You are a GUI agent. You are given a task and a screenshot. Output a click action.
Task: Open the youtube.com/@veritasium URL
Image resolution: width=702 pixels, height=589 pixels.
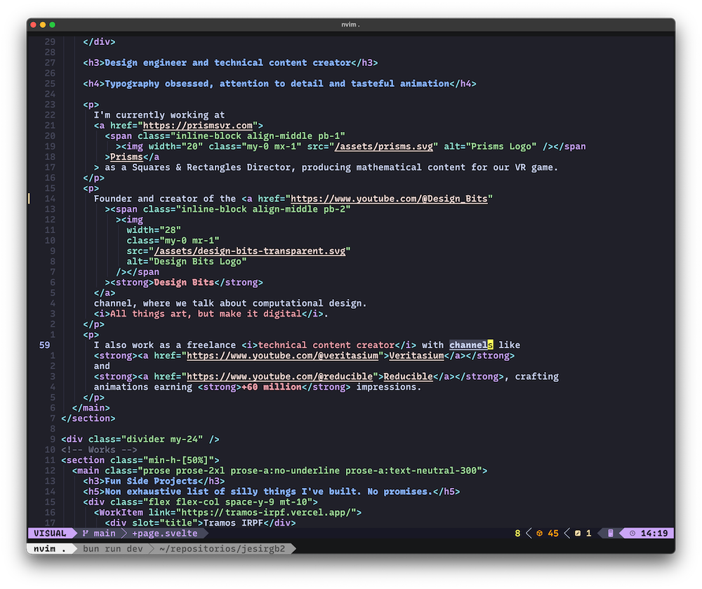(x=282, y=356)
